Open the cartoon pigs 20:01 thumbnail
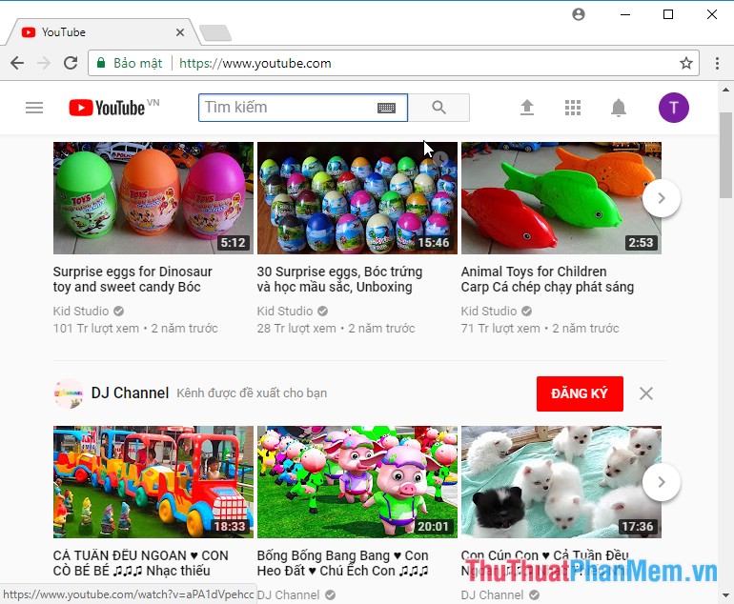Screen dimensions: 734x604 [x=357, y=482]
